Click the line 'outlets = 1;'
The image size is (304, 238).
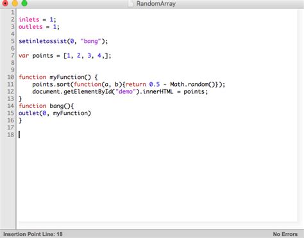point(39,27)
